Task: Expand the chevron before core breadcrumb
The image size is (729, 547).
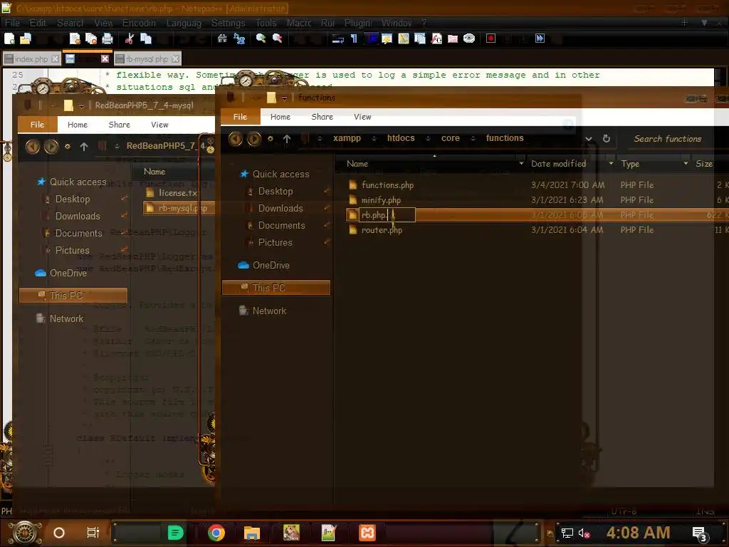Action: (x=428, y=139)
